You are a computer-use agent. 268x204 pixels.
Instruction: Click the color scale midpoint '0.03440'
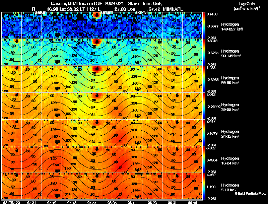(214, 107)
